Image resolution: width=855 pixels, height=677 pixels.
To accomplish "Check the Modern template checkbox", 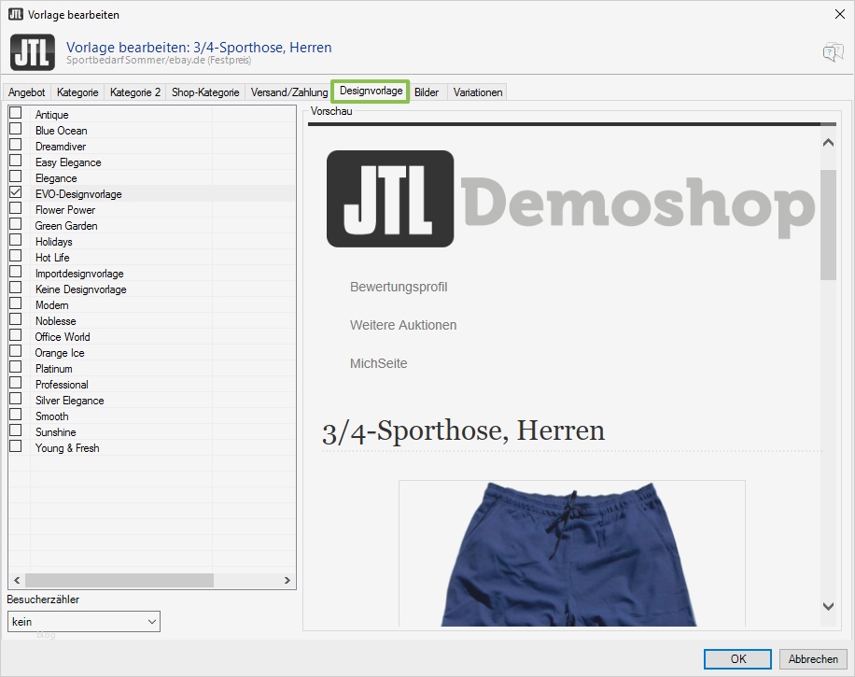I will click(14, 304).
